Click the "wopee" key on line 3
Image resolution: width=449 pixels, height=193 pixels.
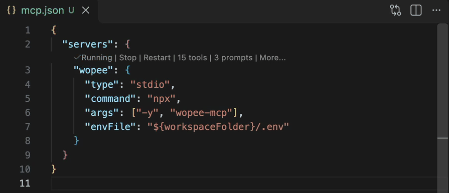click(x=93, y=70)
